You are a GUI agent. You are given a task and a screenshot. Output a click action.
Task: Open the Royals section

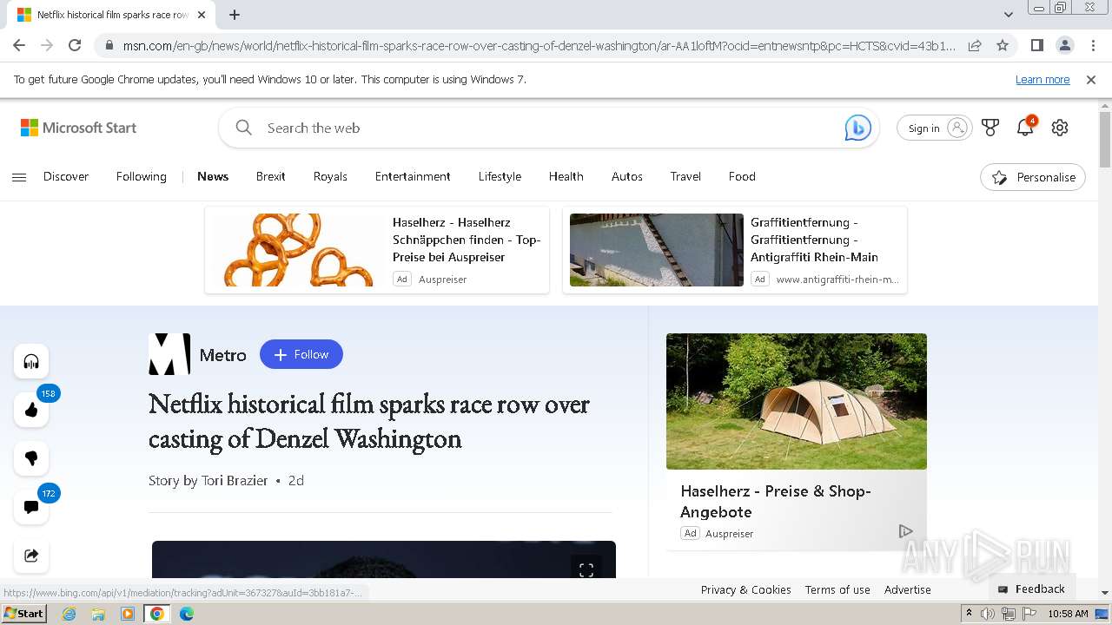[x=330, y=176]
